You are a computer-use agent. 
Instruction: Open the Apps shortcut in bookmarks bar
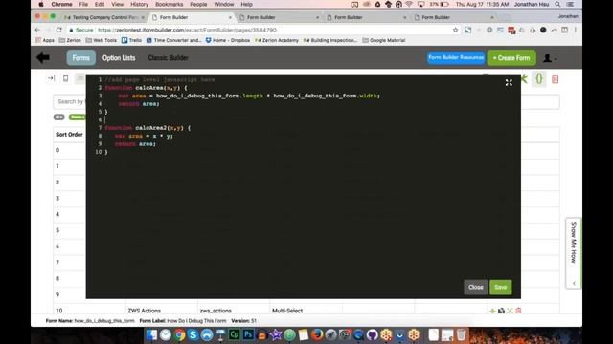point(45,40)
